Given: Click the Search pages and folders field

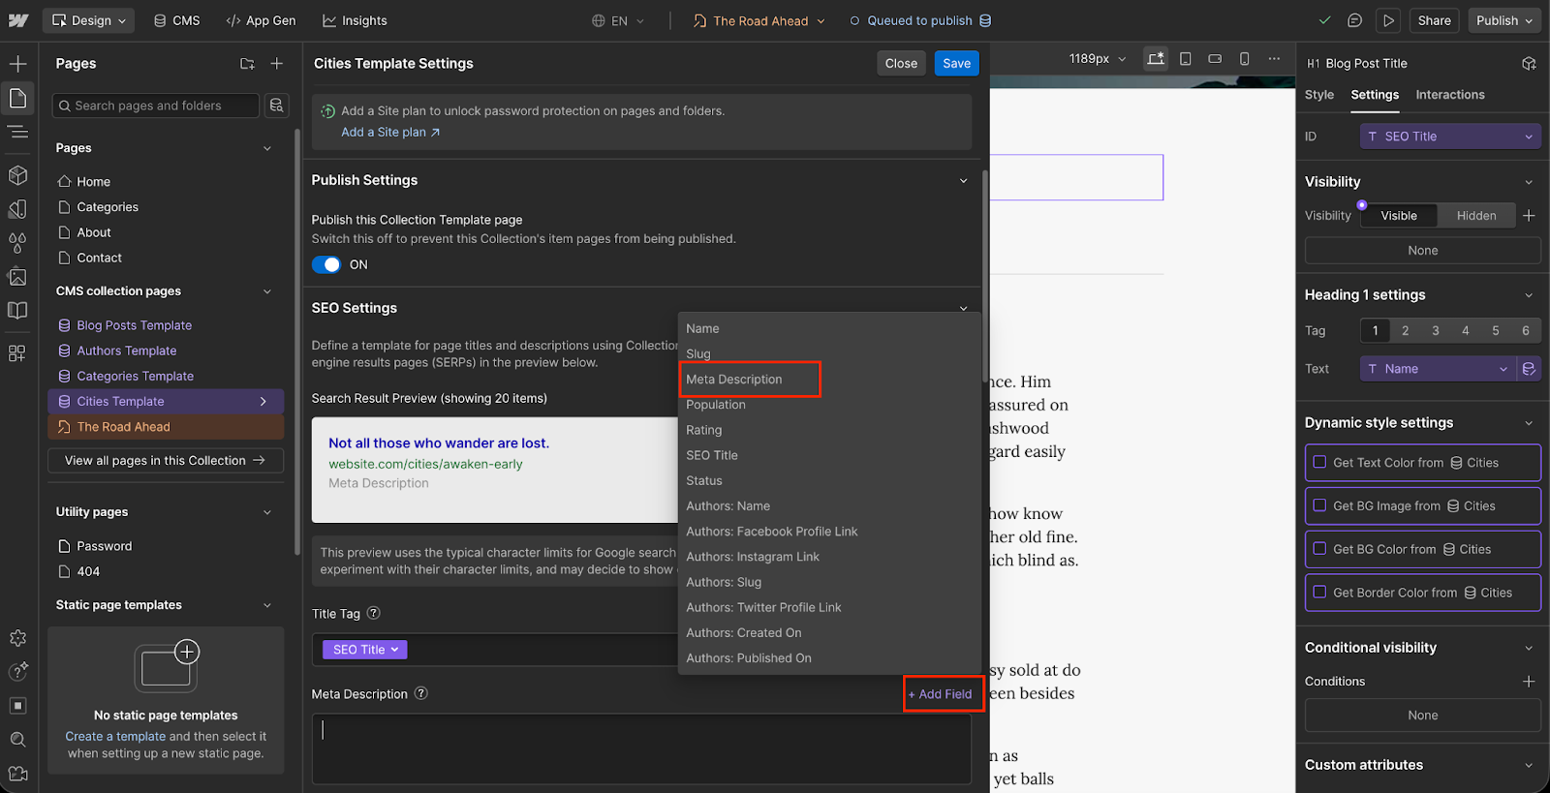Looking at the screenshot, I should [x=156, y=106].
